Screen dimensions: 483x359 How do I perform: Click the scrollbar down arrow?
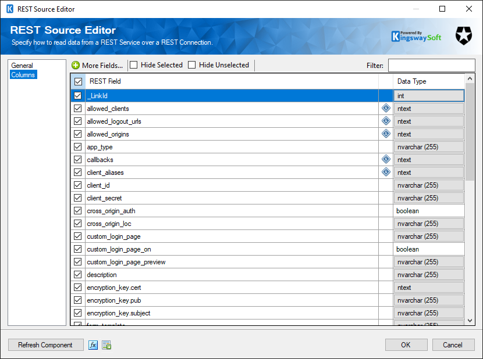470,321
